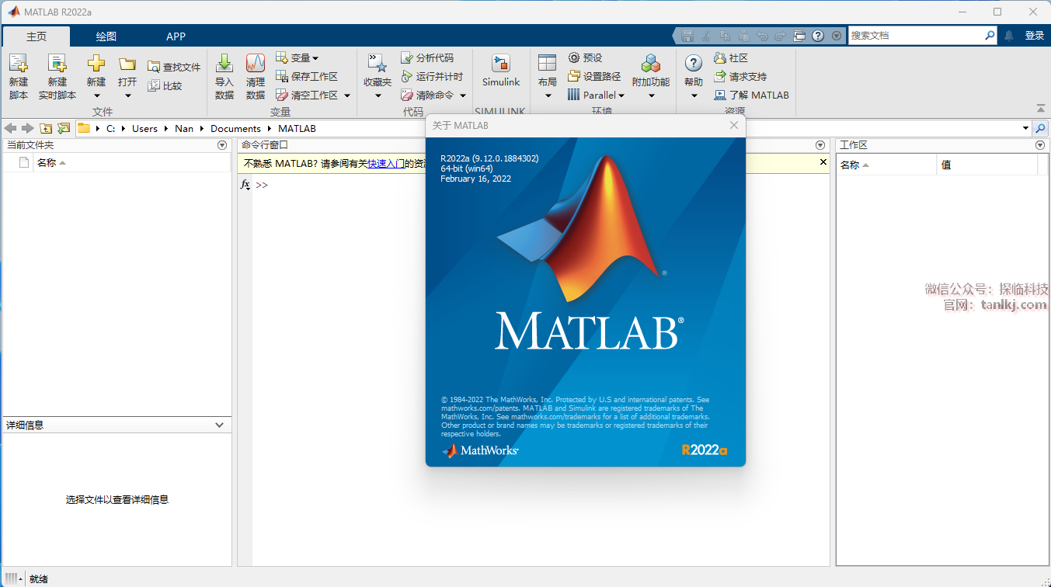
Task: Expand the 清空工作区 dropdown arrow
Action: click(347, 96)
